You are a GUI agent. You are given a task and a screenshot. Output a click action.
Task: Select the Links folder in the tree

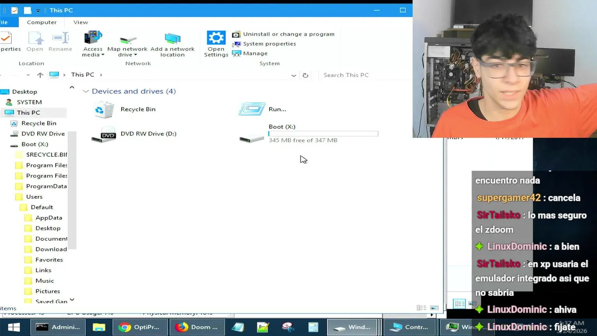tap(43, 270)
